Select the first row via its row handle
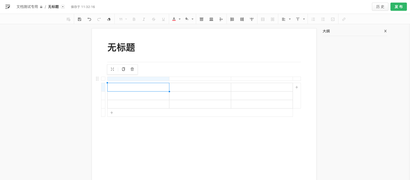The width and height of the screenshot is (410, 180). [103, 87]
